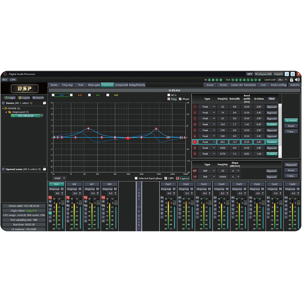
Task: Click the InA channel fader
Action: tap(63, 203)
